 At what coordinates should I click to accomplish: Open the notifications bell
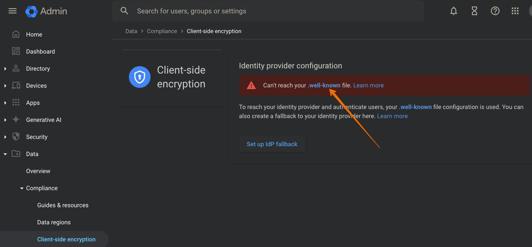point(454,11)
